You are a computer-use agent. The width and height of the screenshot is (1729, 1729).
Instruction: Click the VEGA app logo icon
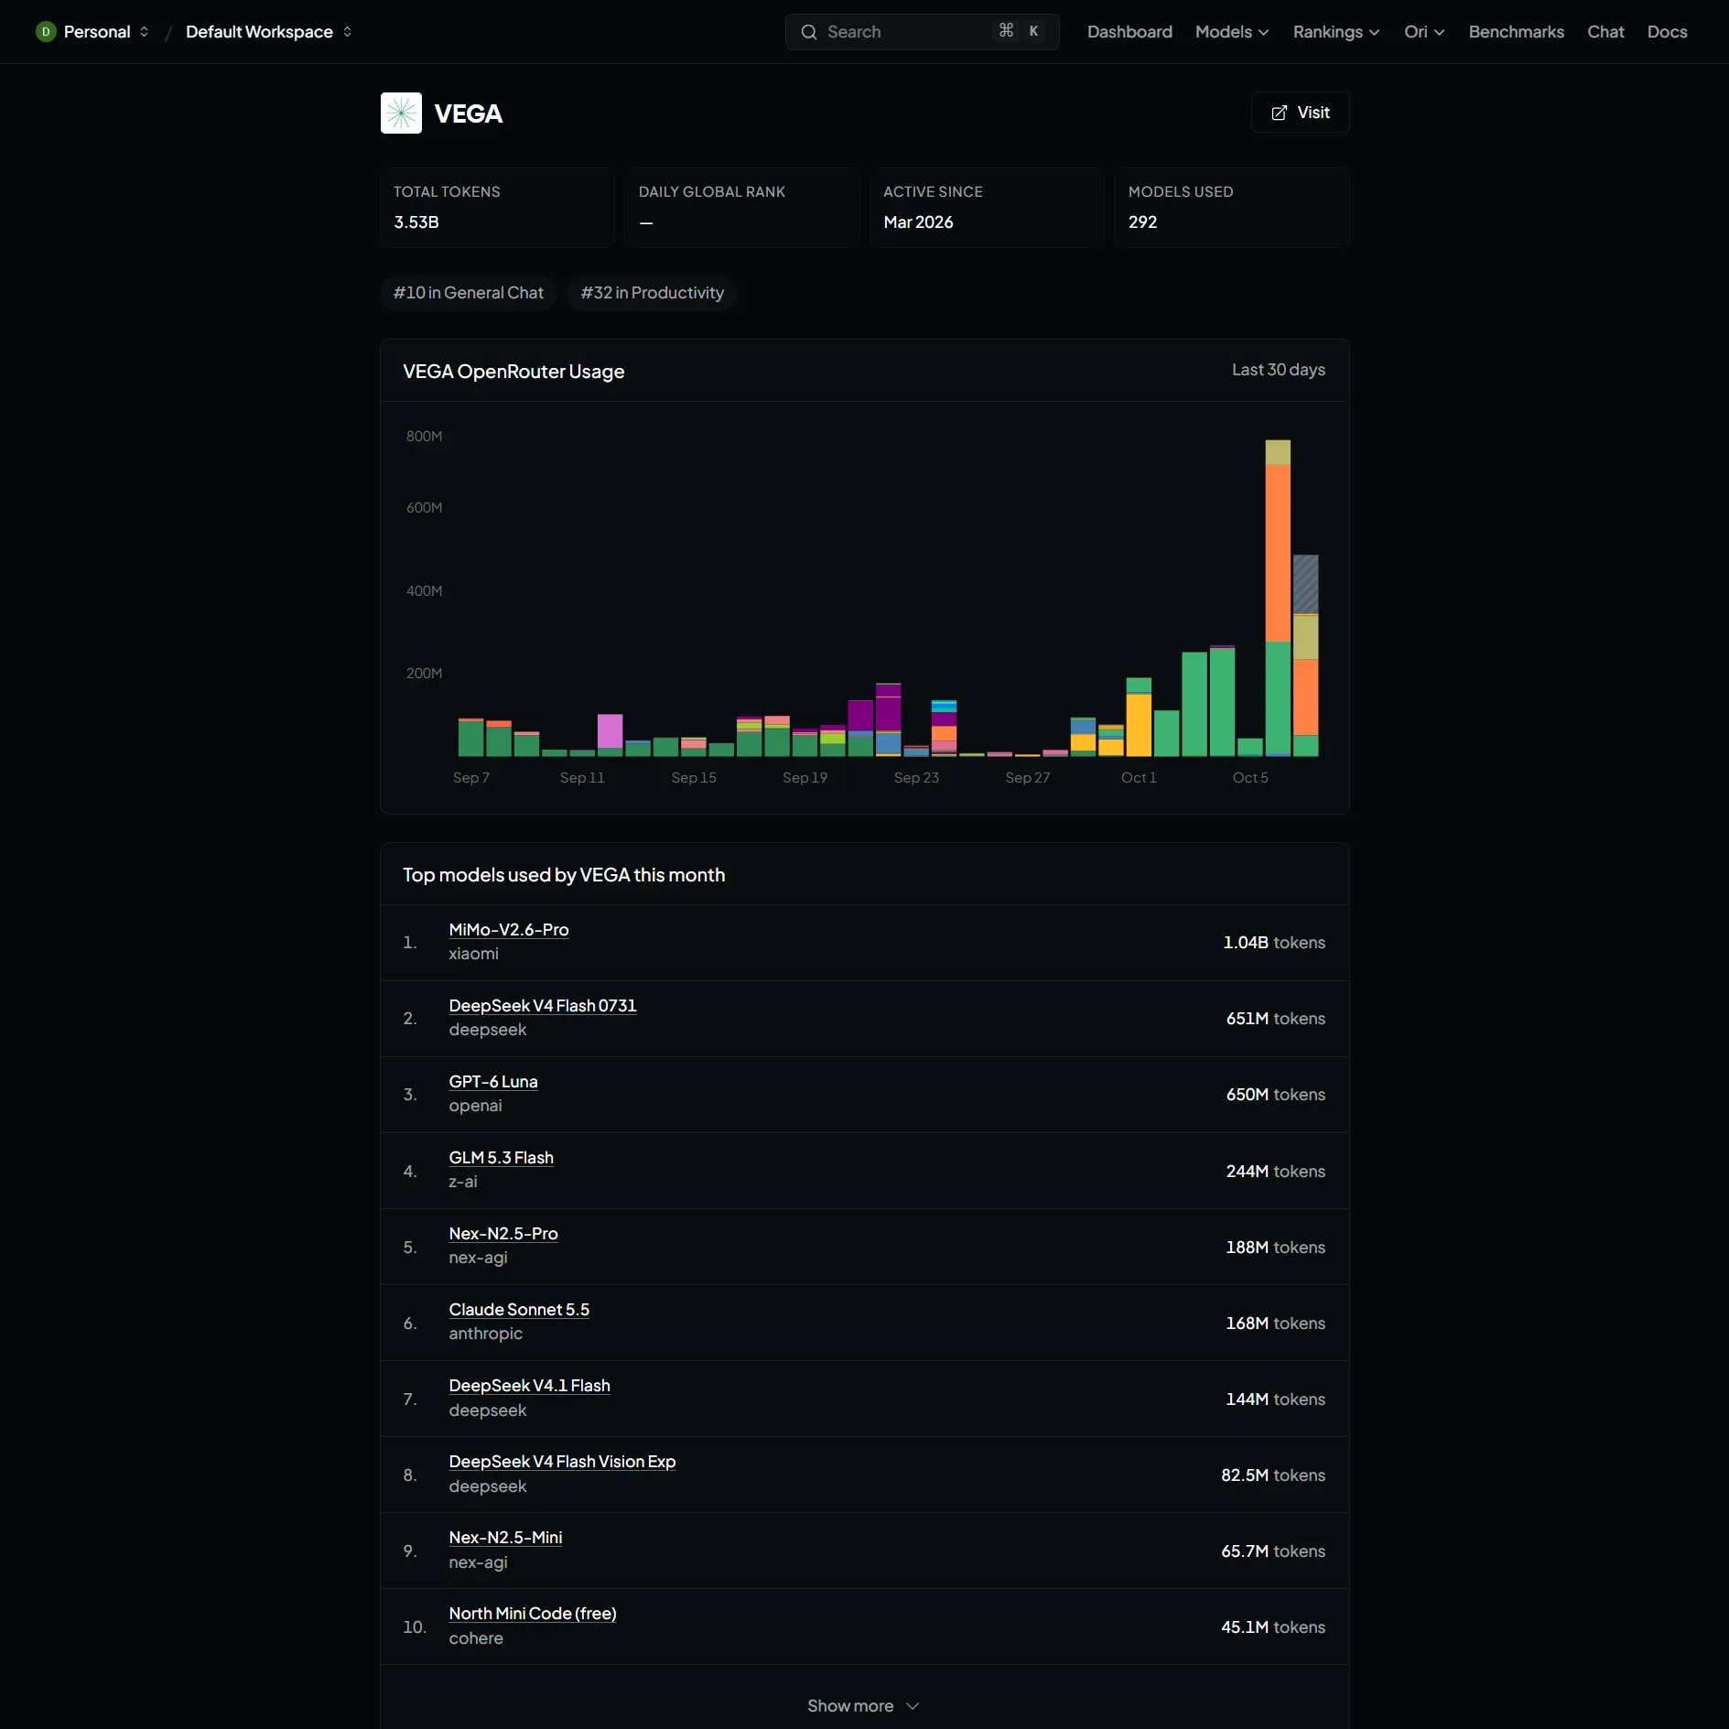click(x=401, y=113)
